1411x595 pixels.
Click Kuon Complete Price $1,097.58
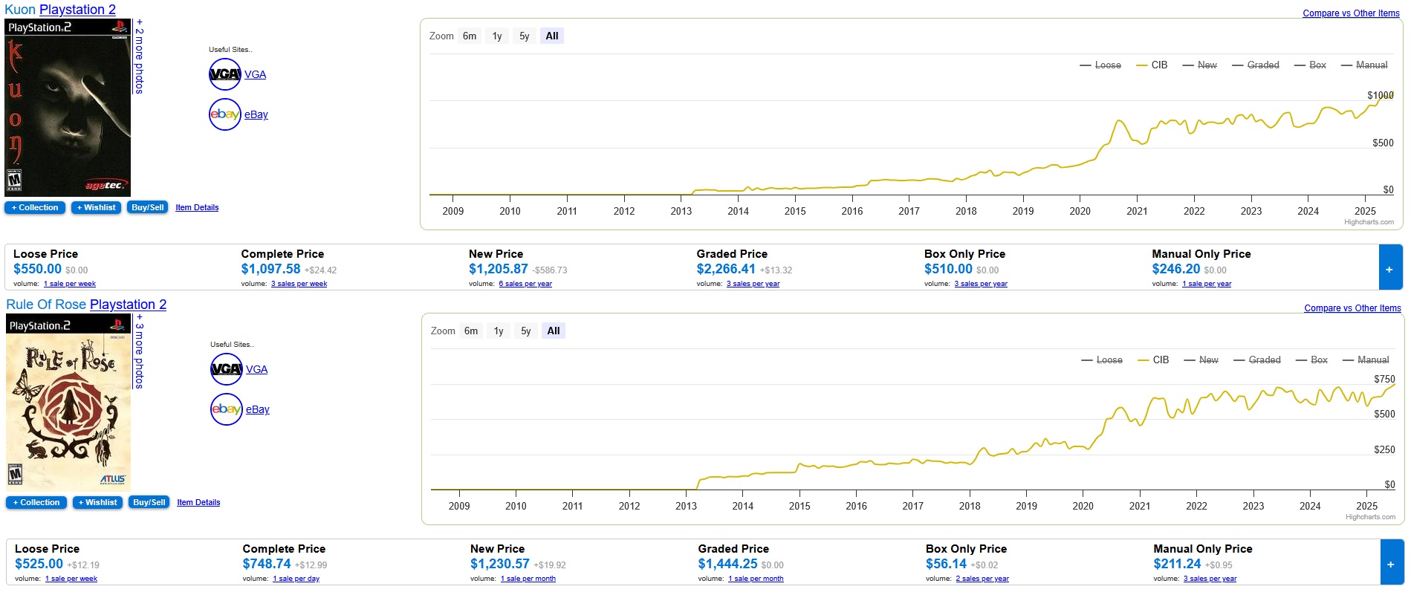point(270,269)
